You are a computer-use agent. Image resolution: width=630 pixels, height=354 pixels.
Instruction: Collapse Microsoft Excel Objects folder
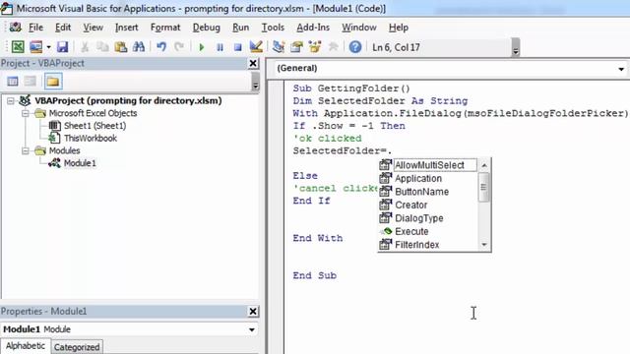click(26, 114)
